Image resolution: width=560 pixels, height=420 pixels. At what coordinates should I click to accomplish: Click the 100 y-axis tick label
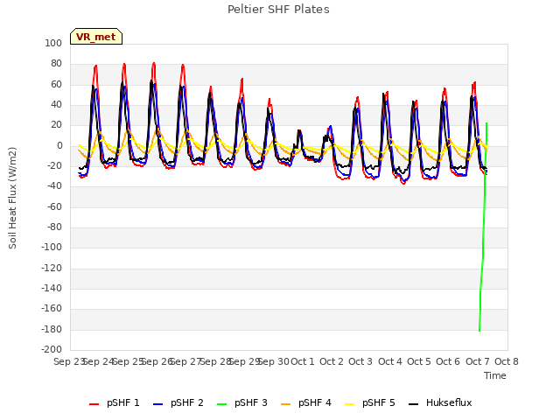[x=53, y=43]
